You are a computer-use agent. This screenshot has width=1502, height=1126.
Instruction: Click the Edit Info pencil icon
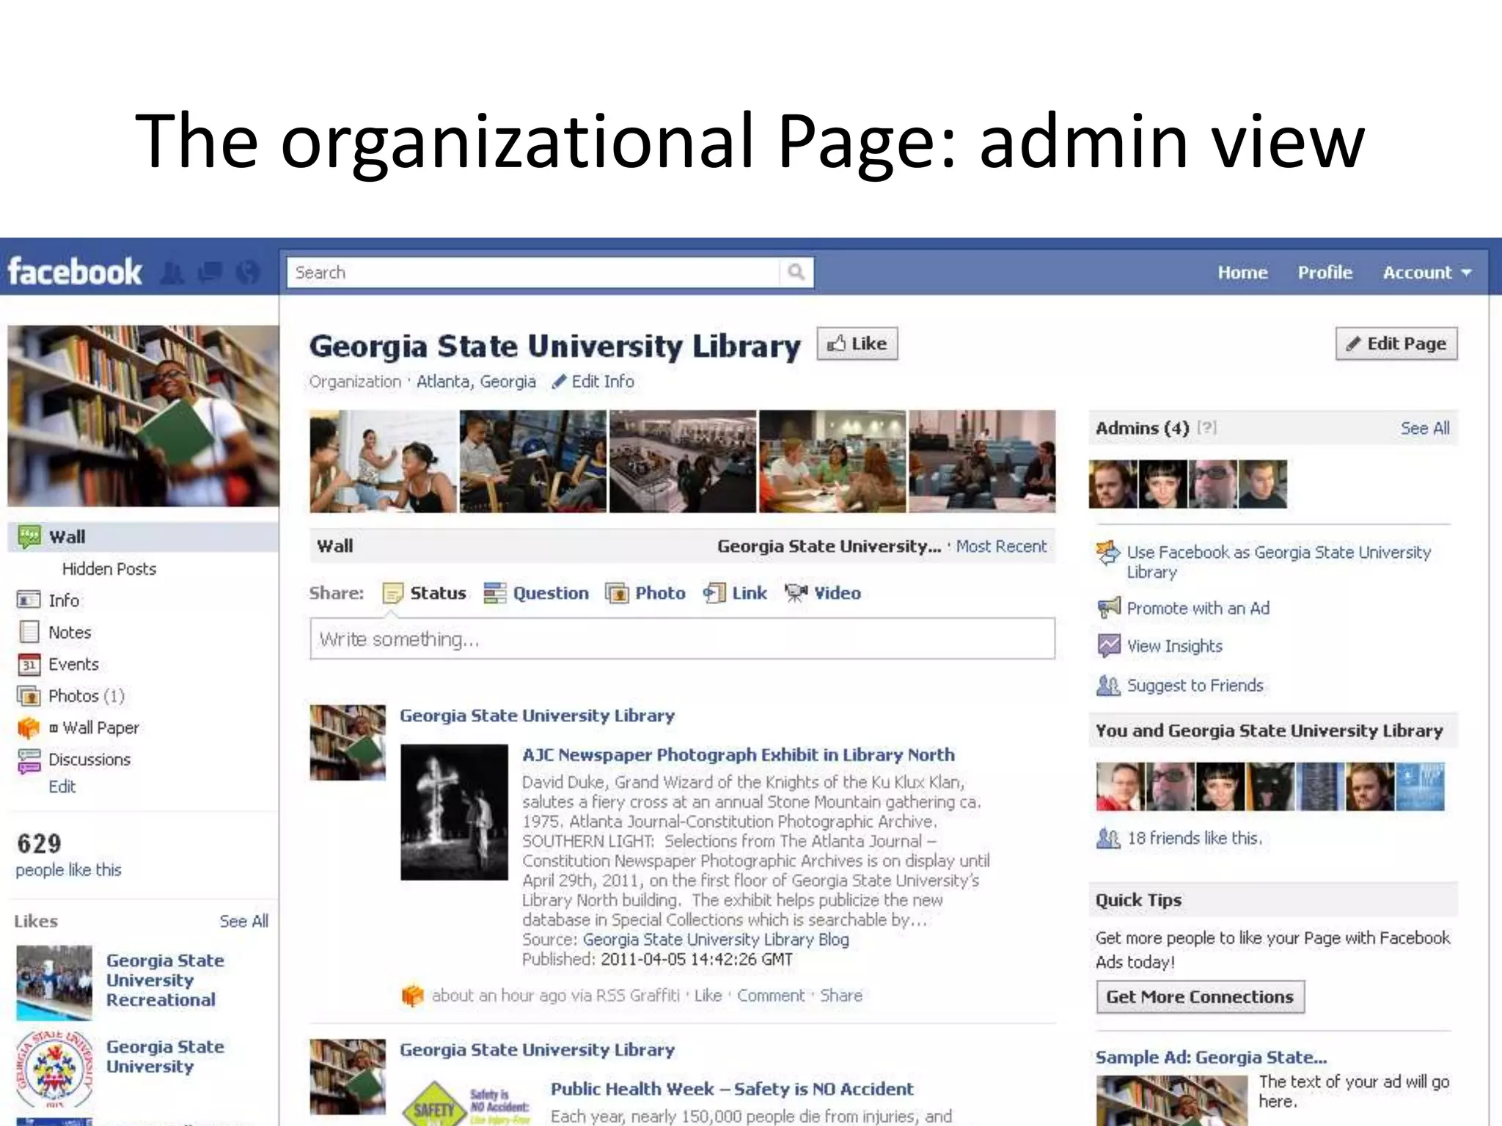pyautogui.click(x=559, y=381)
